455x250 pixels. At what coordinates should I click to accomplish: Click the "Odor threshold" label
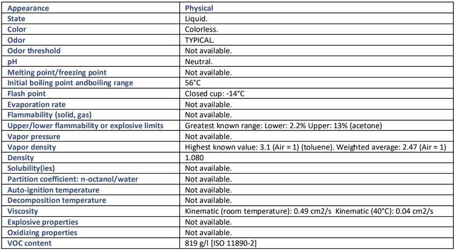coord(34,51)
